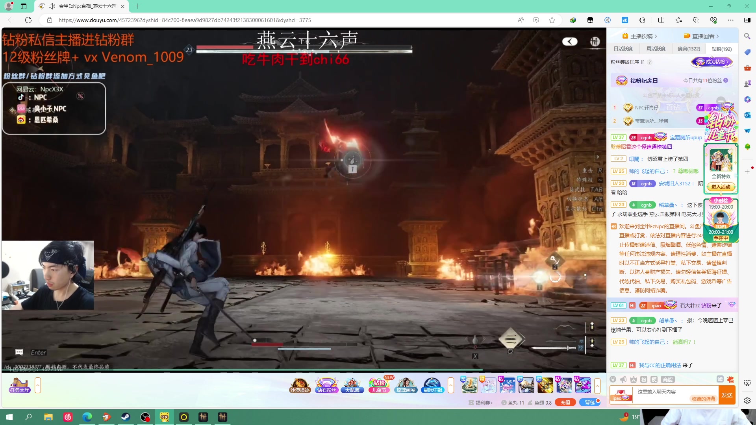Expand the arrow beside 任务大厅
This screenshot has width=756, height=425.
(38, 385)
